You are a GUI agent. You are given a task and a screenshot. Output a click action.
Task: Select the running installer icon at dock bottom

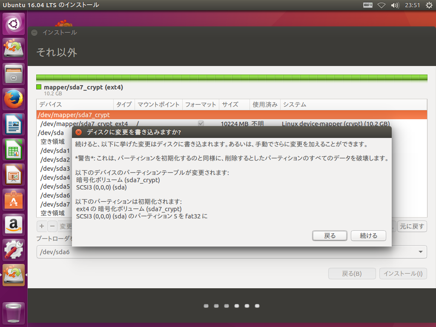click(14, 275)
